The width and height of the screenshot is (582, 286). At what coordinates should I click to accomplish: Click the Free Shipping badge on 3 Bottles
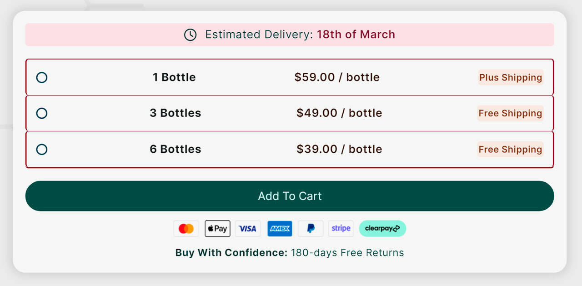pyautogui.click(x=510, y=113)
